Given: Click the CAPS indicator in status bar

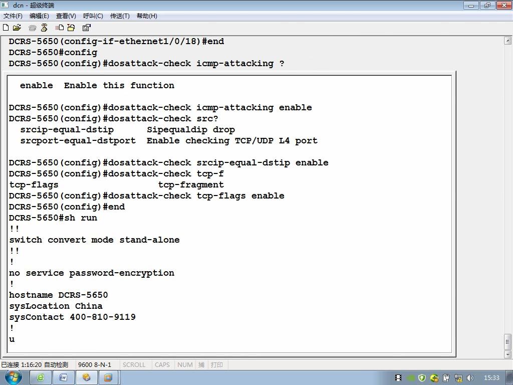Looking at the screenshot, I should 162,365.
